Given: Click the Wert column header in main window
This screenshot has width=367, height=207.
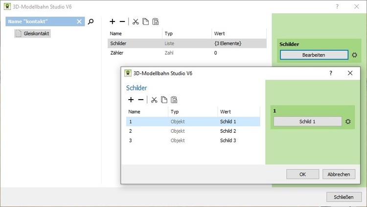Looking at the screenshot, I should [x=239, y=33].
